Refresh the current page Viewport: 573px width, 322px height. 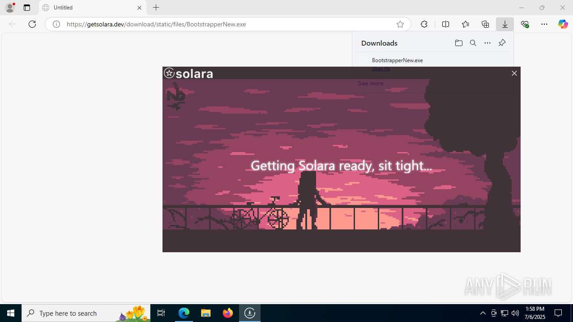pyautogui.click(x=32, y=24)
